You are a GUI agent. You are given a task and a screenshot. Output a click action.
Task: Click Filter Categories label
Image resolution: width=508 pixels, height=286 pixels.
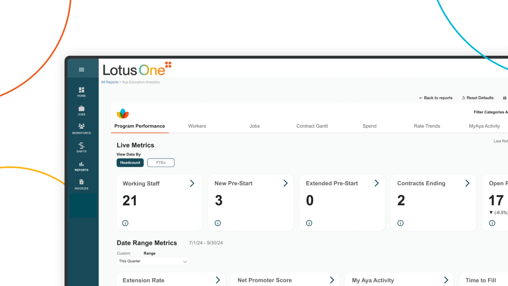pos(491,112)
